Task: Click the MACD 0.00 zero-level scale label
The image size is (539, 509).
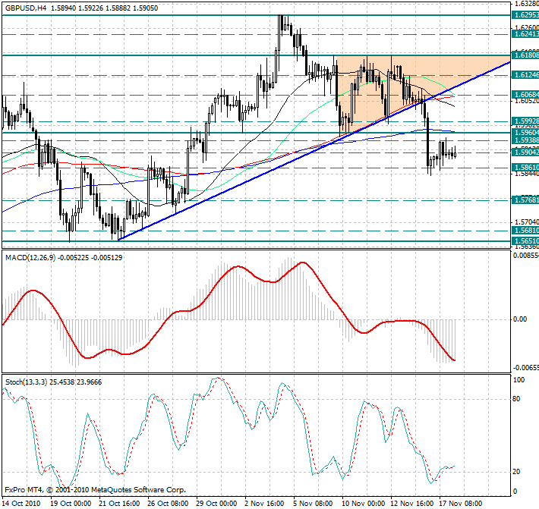Action: [x=520, y=319]
